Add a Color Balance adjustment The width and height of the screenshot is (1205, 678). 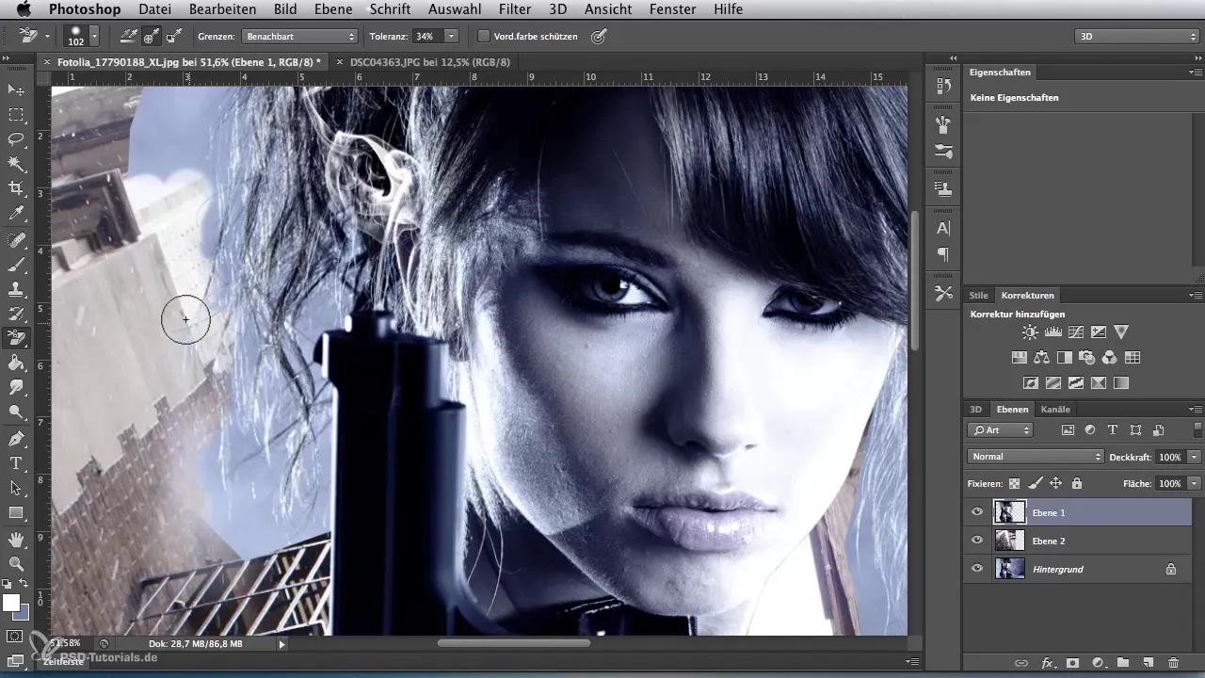tap(1041, 358)
